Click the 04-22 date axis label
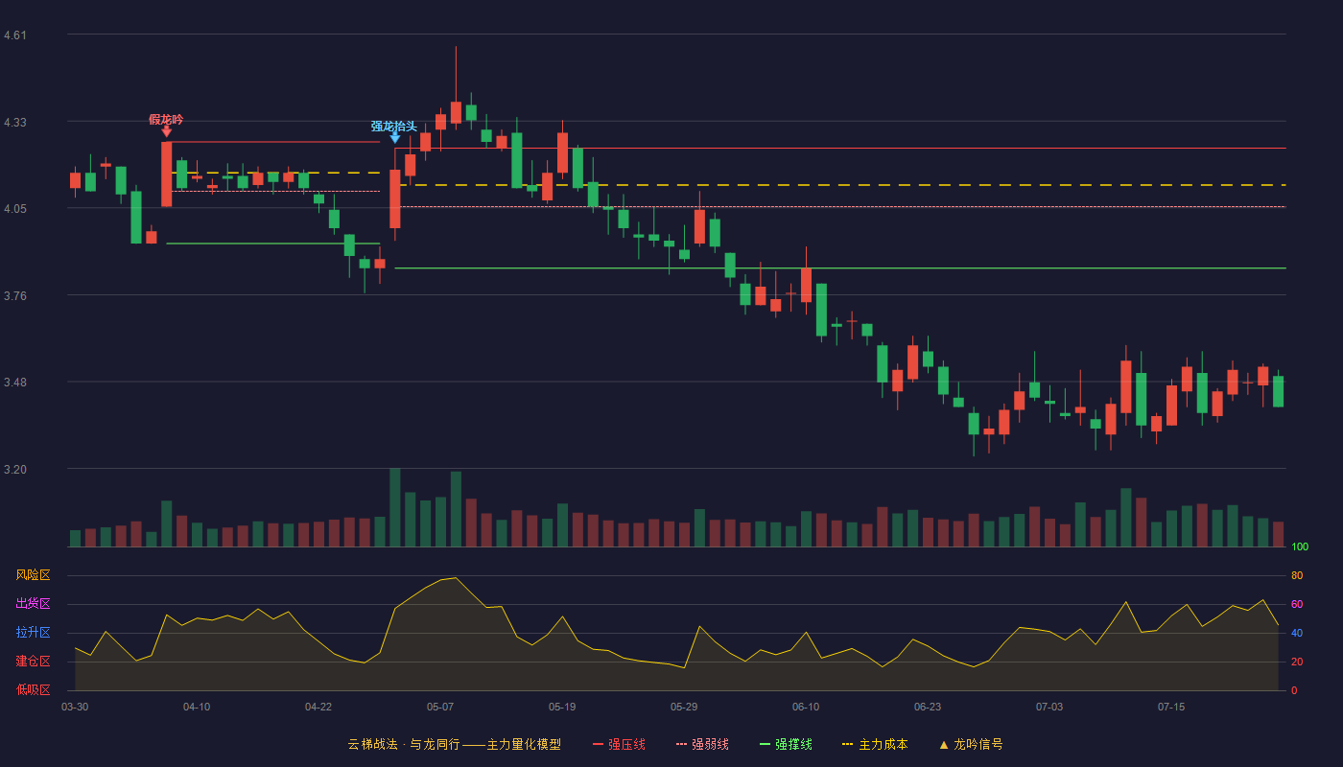Viewport: 1343px width, 767px height. [318, 707]
